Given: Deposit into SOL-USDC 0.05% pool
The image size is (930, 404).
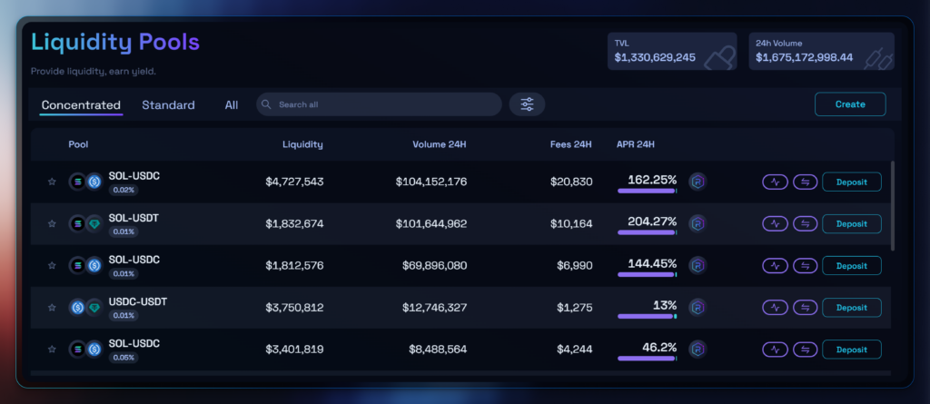Looking at the screenshot, I should [852, 350].
